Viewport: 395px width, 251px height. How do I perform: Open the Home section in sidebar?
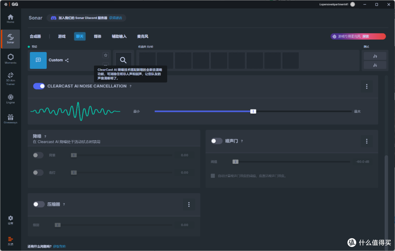pyautogui.click(x=10, y=19)
